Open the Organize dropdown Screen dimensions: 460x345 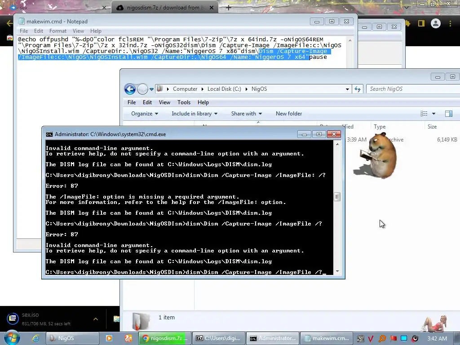[x=145, y=114]
